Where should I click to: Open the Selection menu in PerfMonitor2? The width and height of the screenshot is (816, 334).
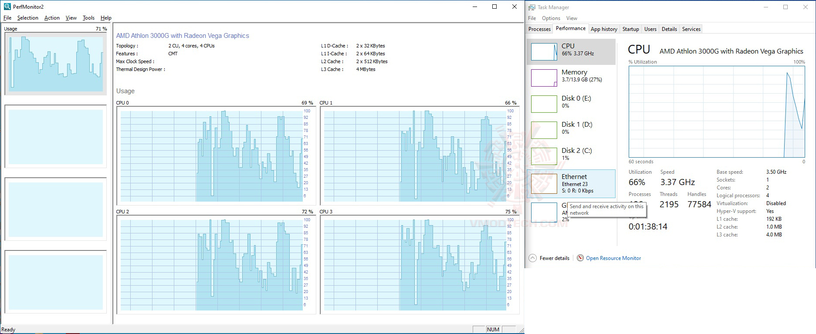28,18
